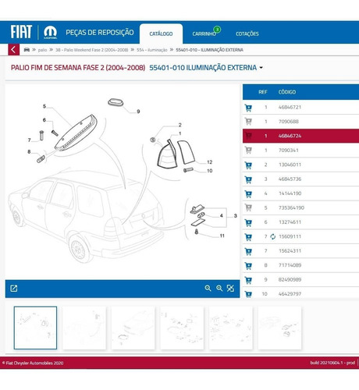
Task: Click callout number 2 in diagram
Action: pos(179,125)
